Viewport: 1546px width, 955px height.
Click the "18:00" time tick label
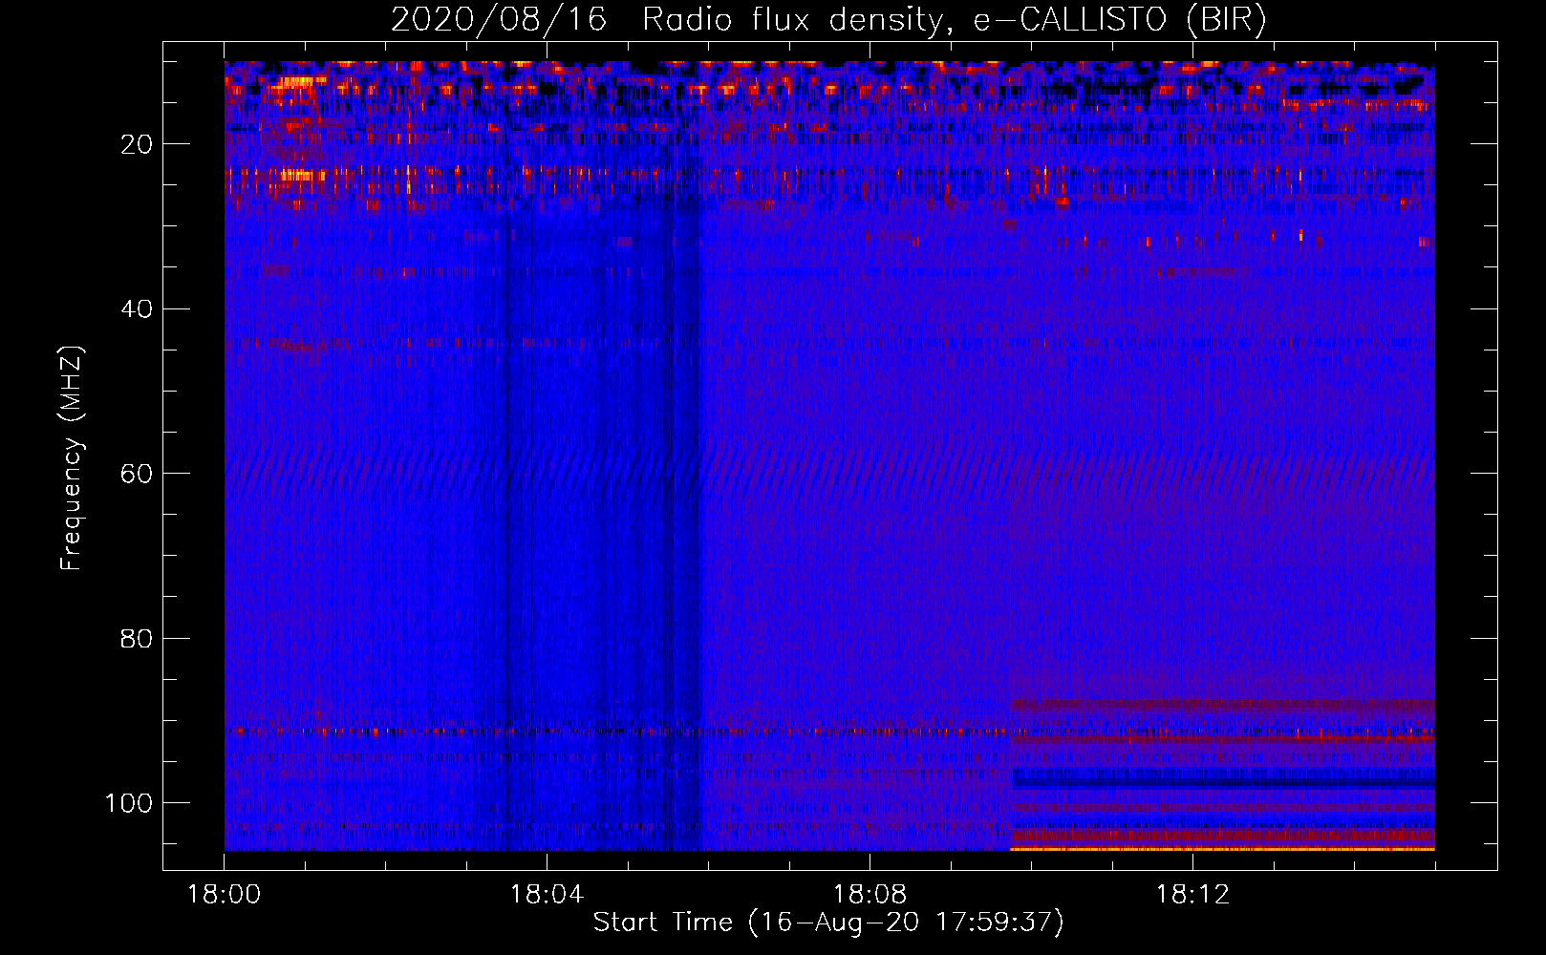click(x=225, y=895)
